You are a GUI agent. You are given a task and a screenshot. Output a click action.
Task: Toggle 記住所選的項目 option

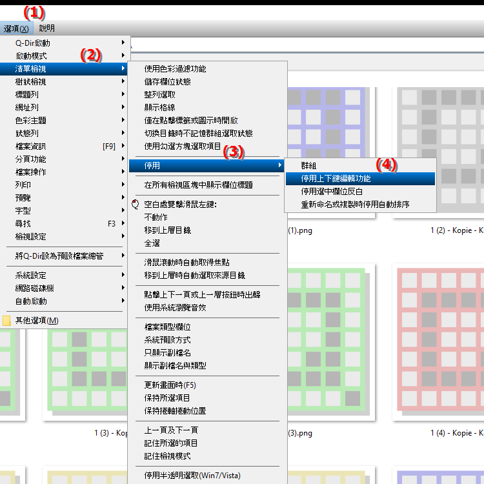tap(207, 443)
